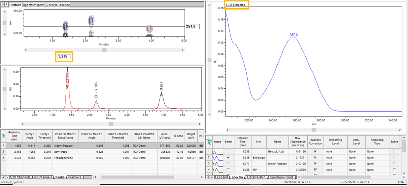Screen dimensions: 408x186
Task: Switch to the 2D Channels tab
Action: (x=43, y=177)
